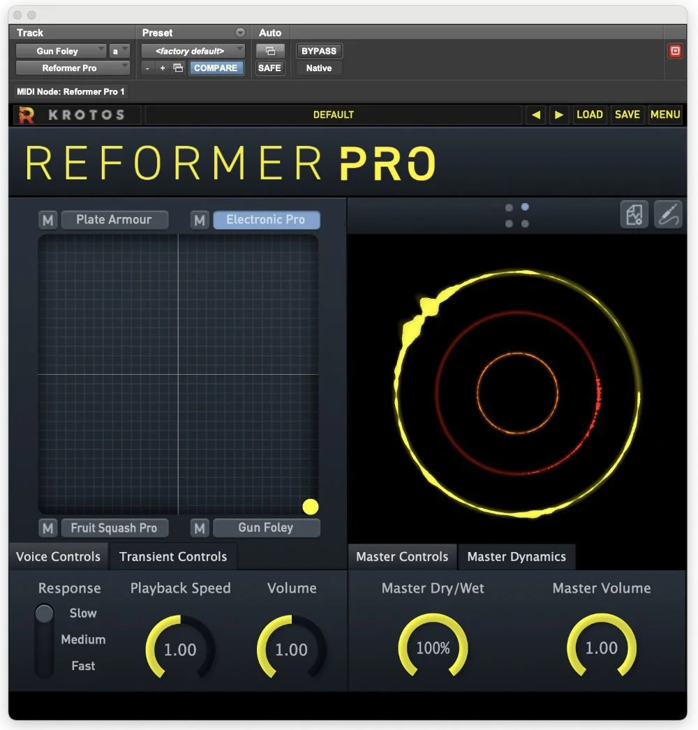Switch to Master Controls tab
The height and width of the screenshot is (730, 698).
click(402, 557)
